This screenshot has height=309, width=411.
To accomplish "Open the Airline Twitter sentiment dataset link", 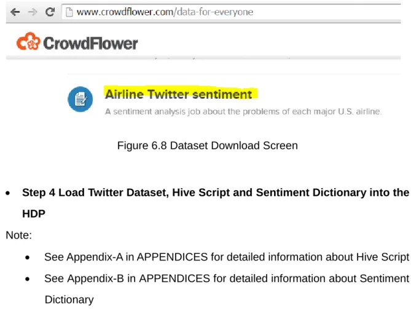I will 179,94.
